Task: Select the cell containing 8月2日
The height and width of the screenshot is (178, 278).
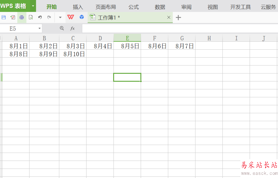Action: click(44, 46)
